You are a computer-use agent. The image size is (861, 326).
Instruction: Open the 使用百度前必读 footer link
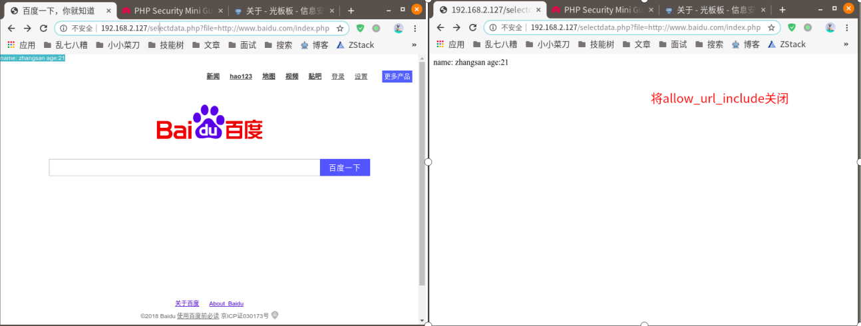pos(198,315)
